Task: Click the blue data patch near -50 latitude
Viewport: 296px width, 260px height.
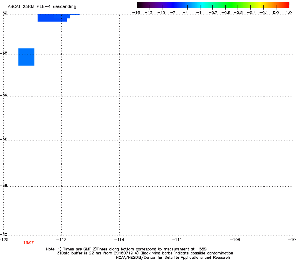Action: [x=55, y=18]
